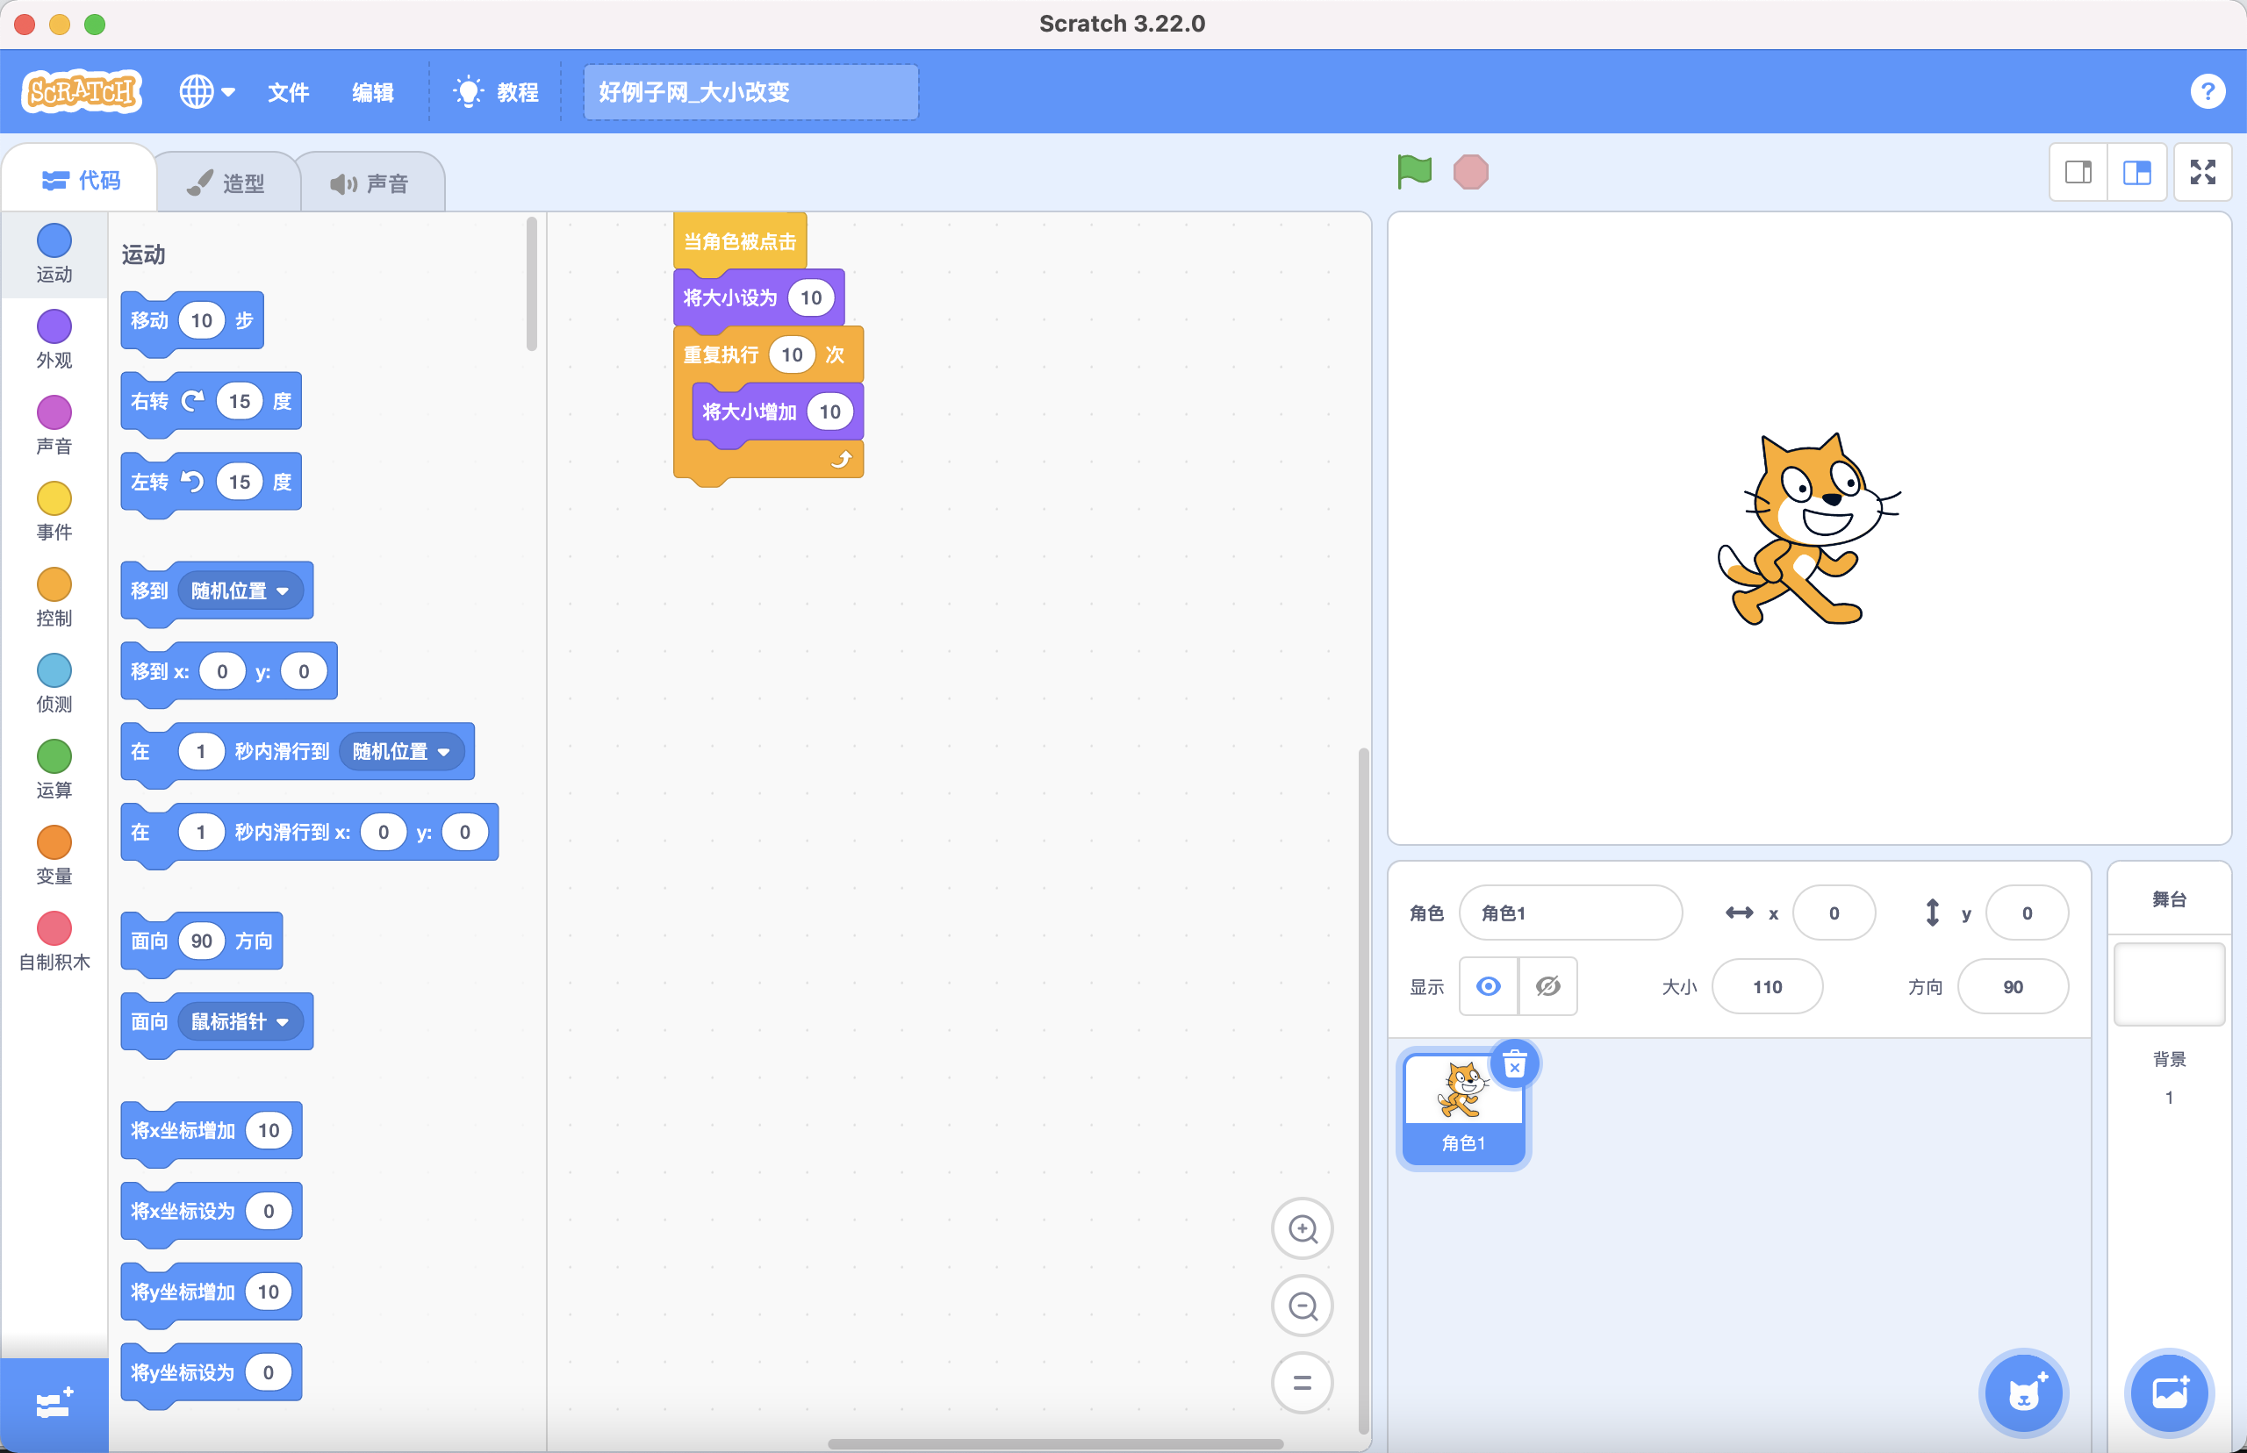Switch to small stage layout
Viewport: 2247px width, 1453px height.
pyautogui.click(x=2078, y=172)
